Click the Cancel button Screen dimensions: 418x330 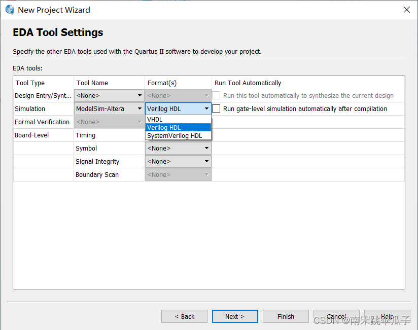(336, 316)
